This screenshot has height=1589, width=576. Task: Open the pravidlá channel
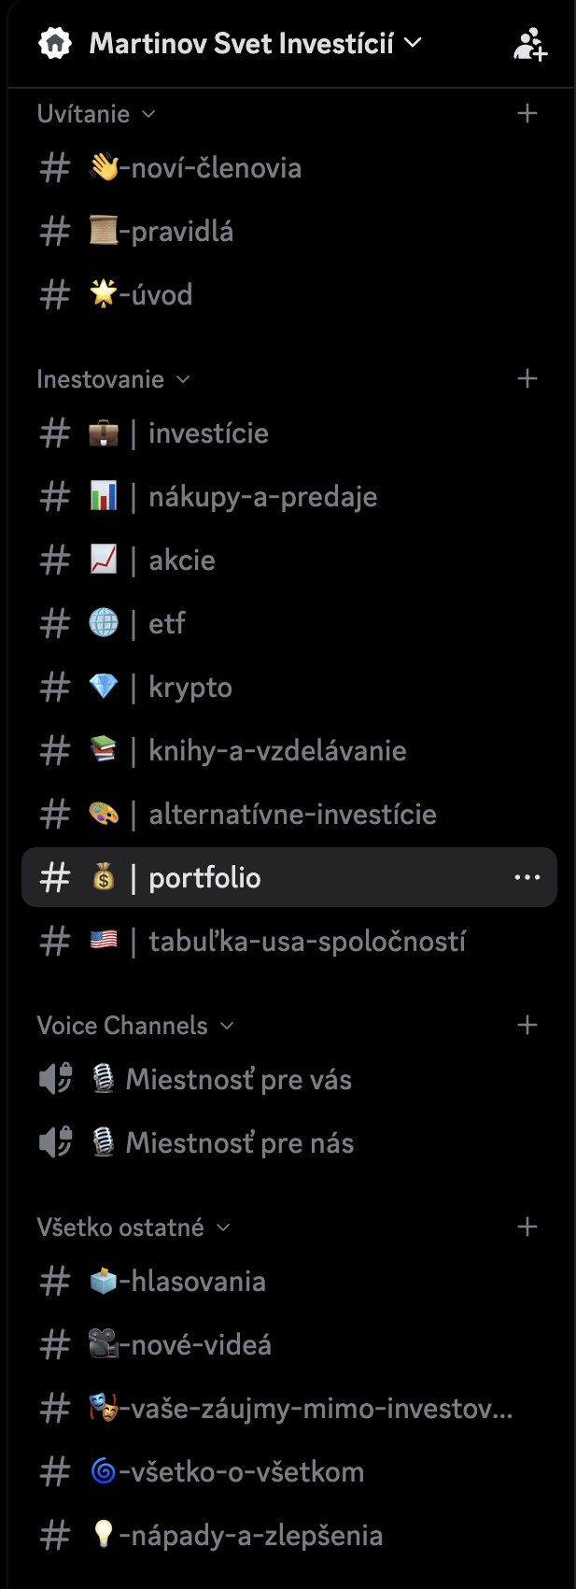pos(181,232)
